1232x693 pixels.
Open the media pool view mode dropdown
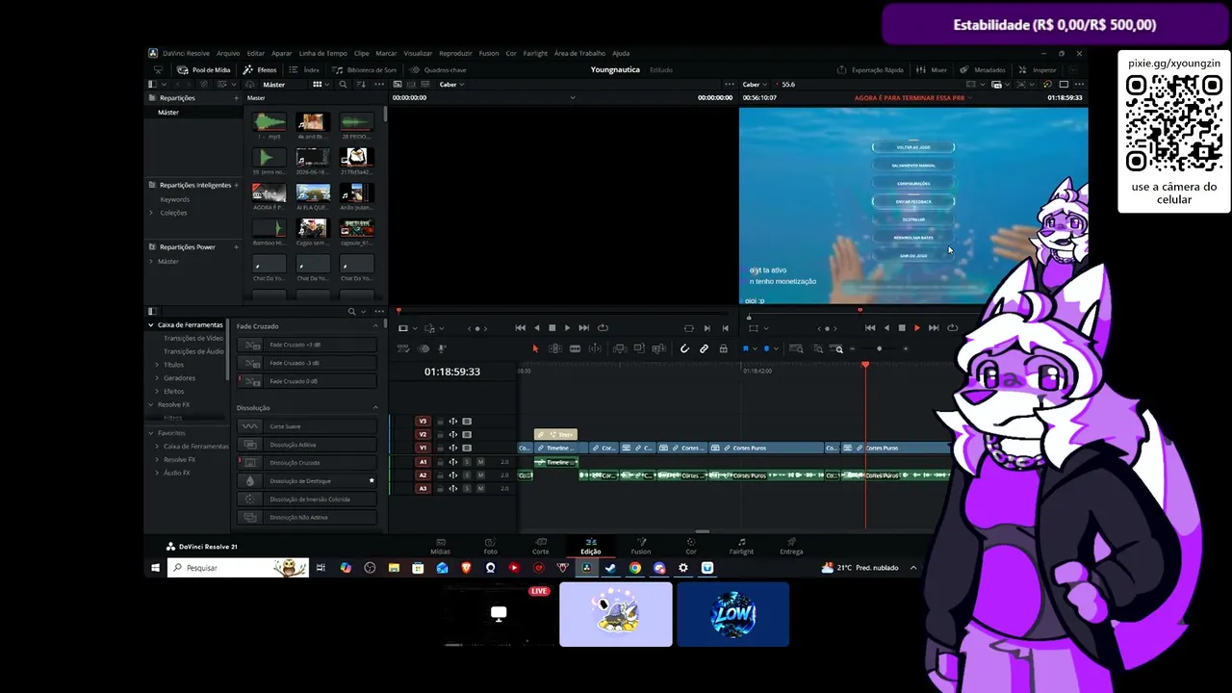pos(320,85)
